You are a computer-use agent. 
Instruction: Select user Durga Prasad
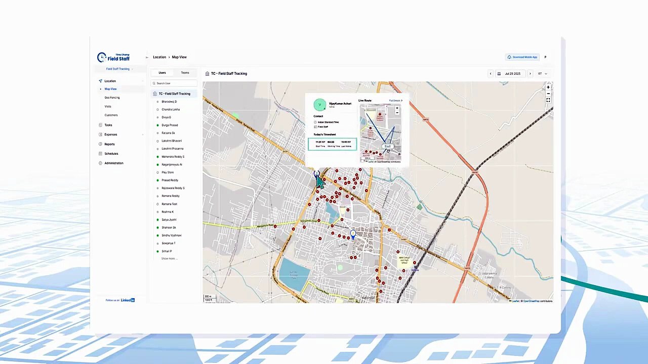coord(170,125)
